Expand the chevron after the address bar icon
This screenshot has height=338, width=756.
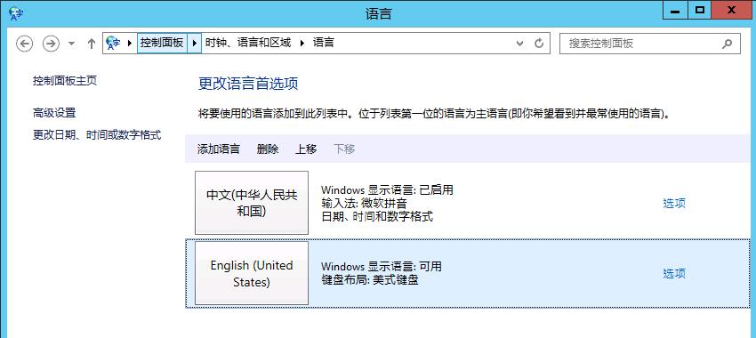point(130,43)
